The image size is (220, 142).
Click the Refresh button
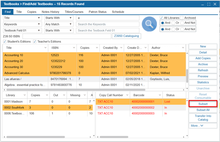[x=203, y=70]
